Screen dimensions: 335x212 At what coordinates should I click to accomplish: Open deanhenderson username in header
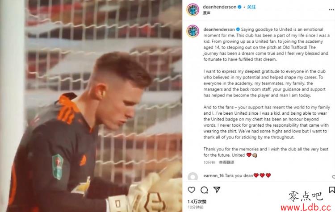(219, 7)
